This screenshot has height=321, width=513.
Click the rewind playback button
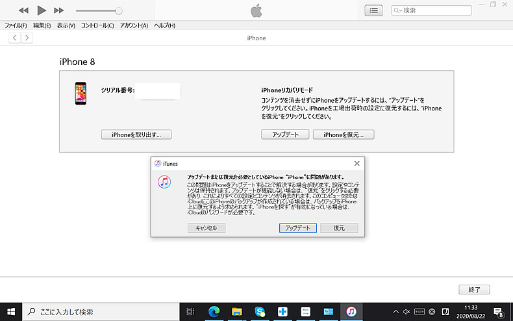[x=23, y=10]
